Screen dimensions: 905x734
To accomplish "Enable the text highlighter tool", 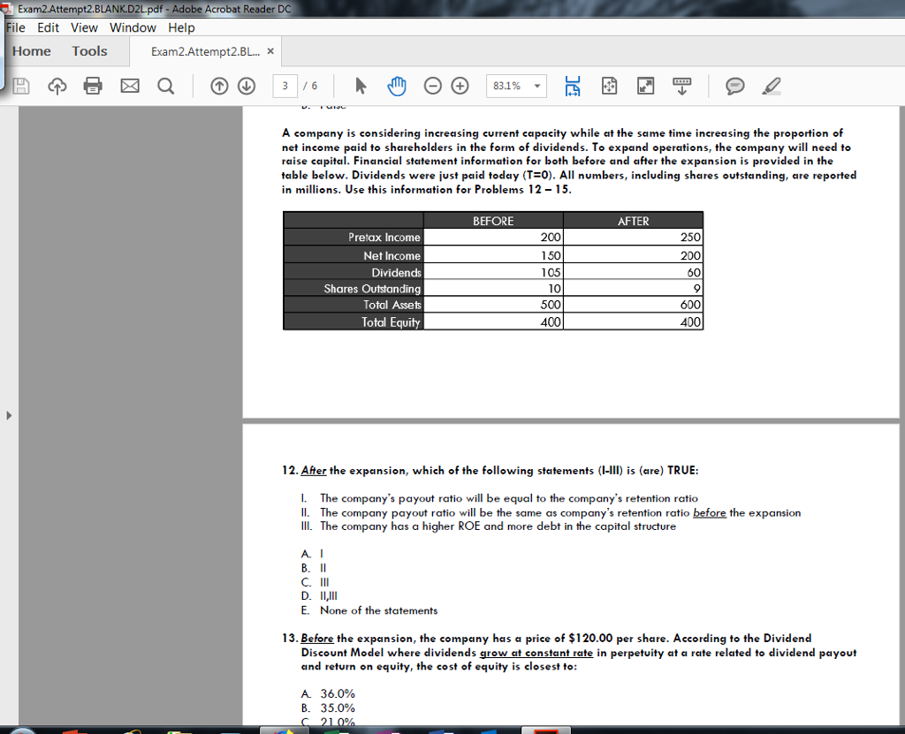I will pos(770,86).
